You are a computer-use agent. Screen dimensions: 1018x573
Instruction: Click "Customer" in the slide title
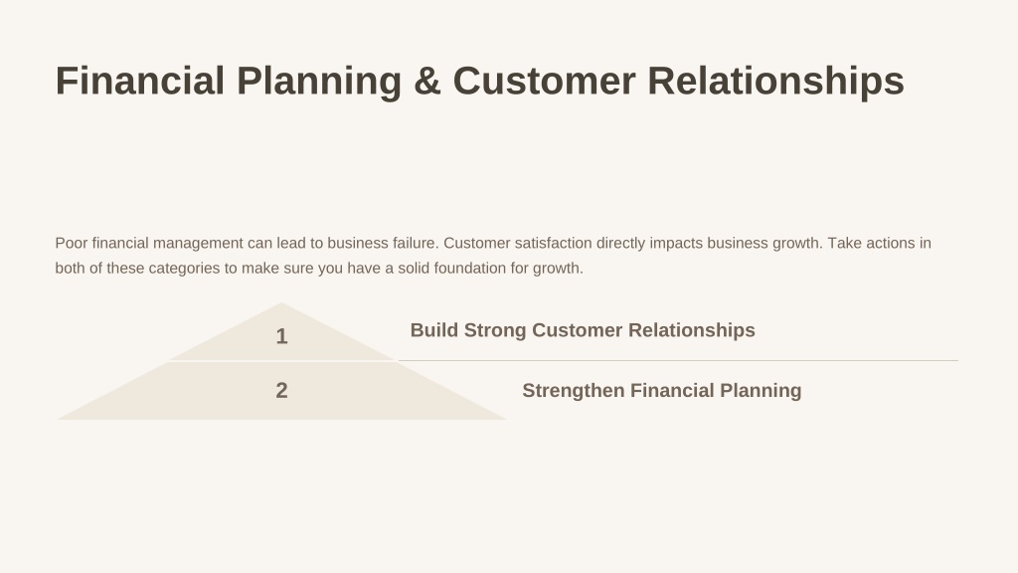click(x=544, y=81)
